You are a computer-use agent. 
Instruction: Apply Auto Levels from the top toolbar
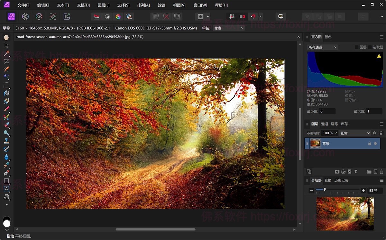(x=96, y=17)
